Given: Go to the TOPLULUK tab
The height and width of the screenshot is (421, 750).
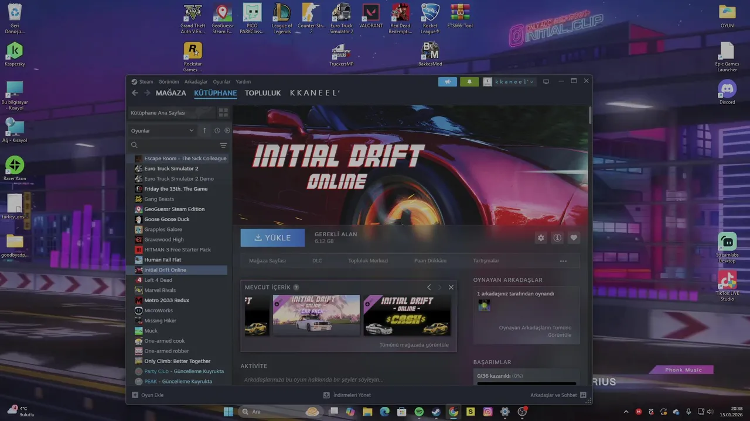Looking at the screenshot, I should (x=263, y=93).
